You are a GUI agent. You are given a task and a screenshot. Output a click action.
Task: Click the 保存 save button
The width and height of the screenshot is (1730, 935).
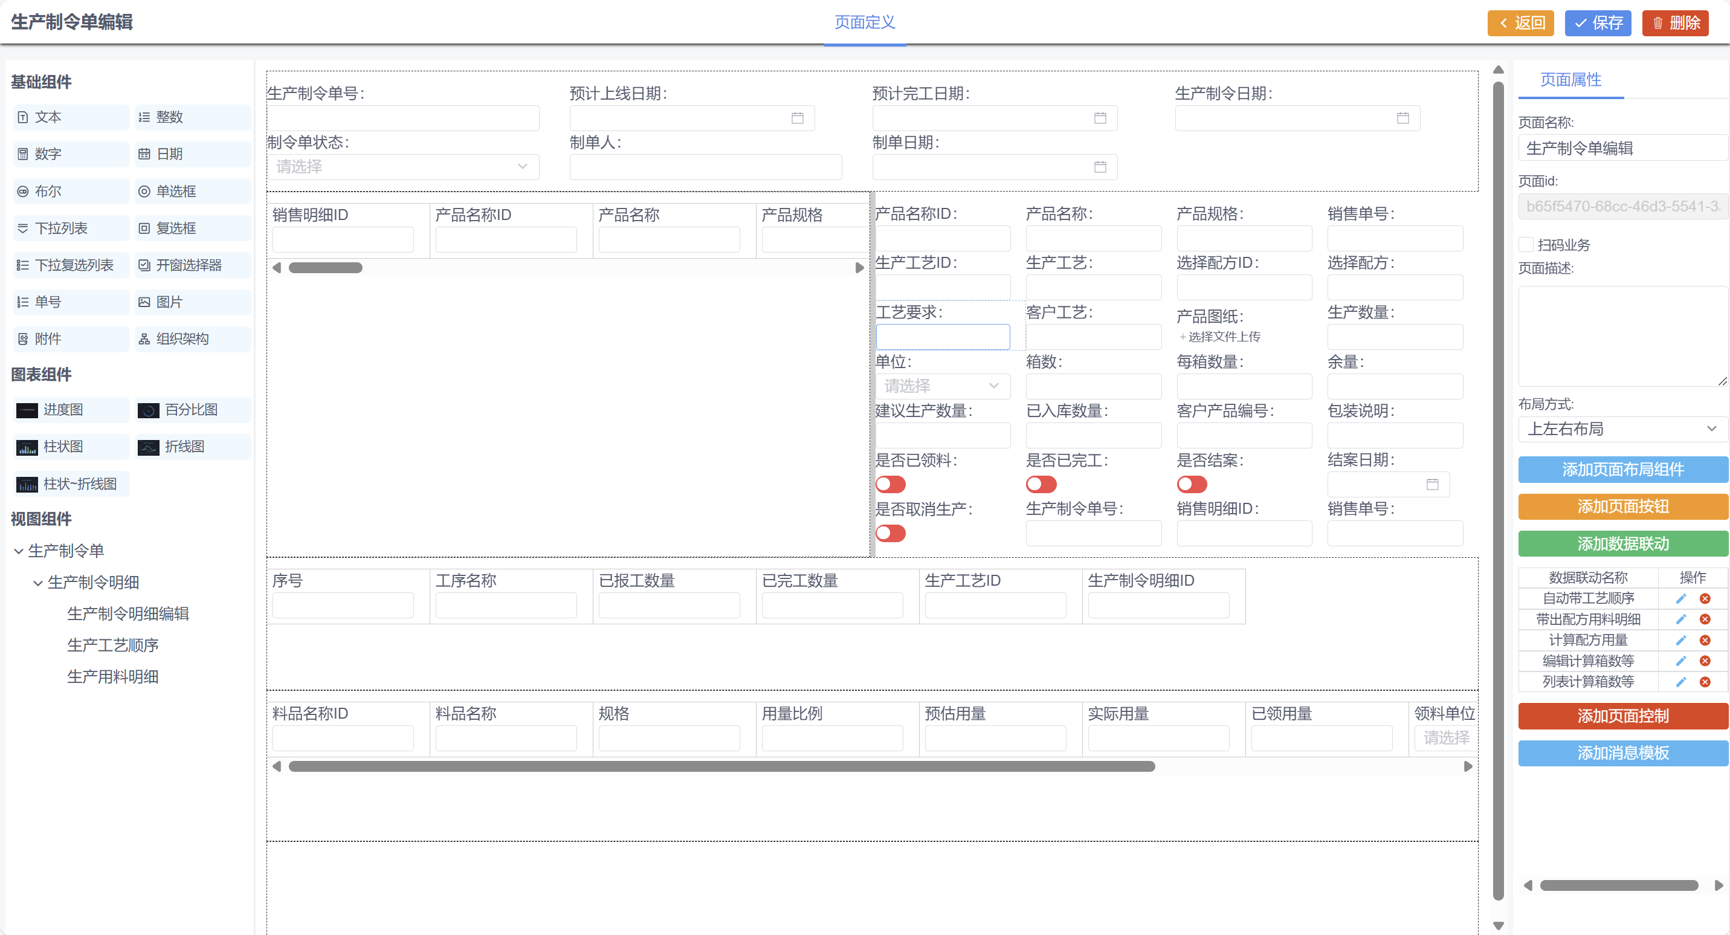point(1598,23)
